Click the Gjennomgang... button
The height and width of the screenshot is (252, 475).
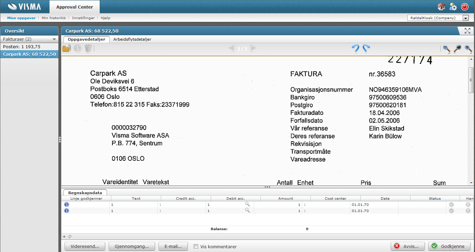[131, 246]
